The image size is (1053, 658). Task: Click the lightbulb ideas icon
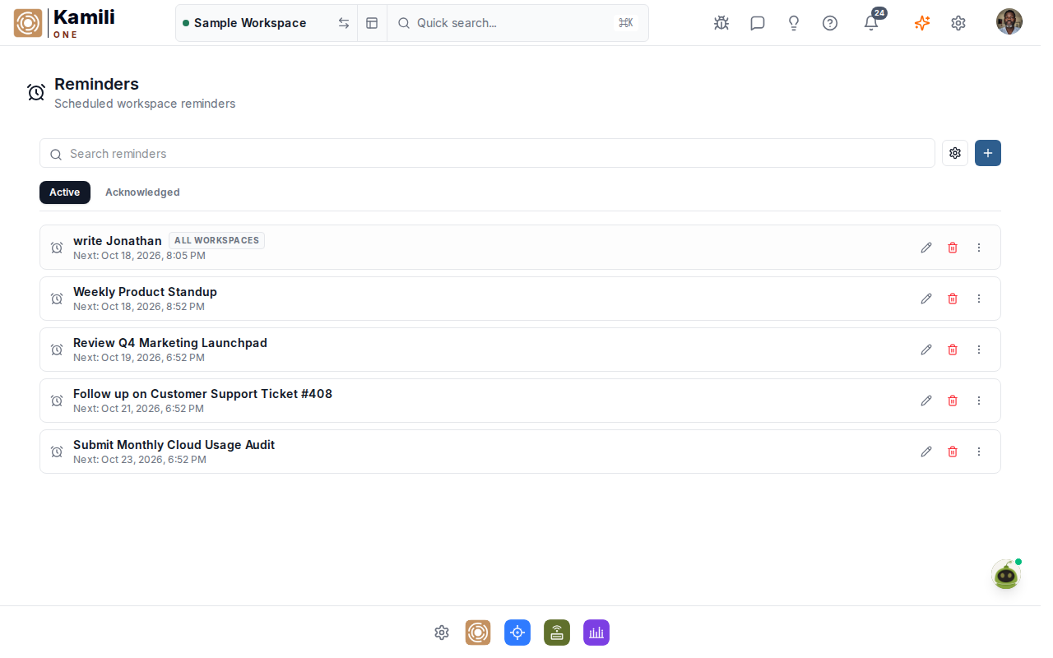click(x=794, y=23)
